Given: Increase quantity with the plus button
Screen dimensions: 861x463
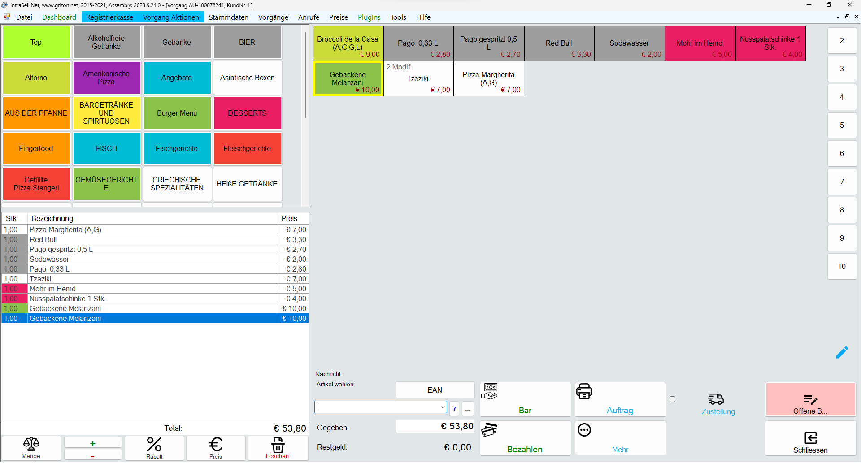Looking at the screenshot, I should [x=93, y=443].
